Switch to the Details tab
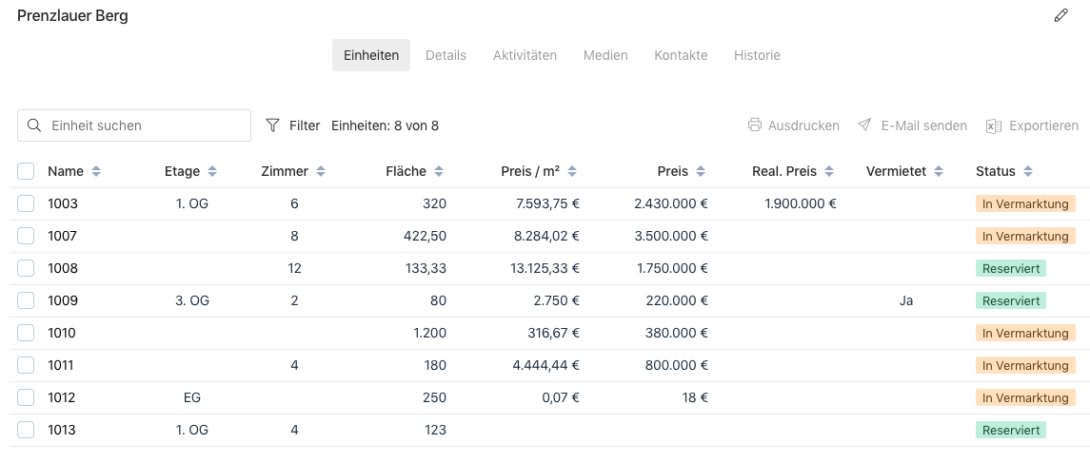This screenshot has height=463, width=1090. (446, 55)
